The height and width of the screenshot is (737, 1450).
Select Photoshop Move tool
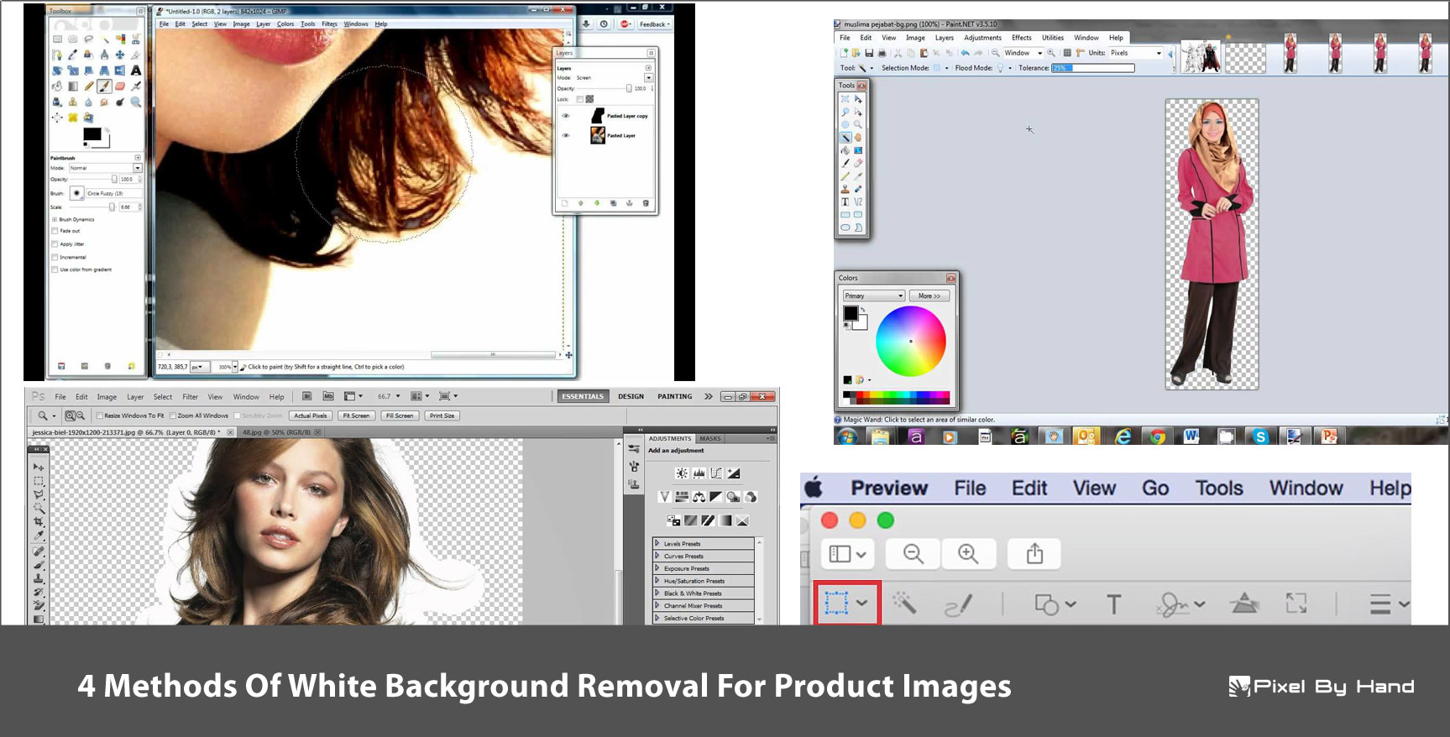coord(39,468)
